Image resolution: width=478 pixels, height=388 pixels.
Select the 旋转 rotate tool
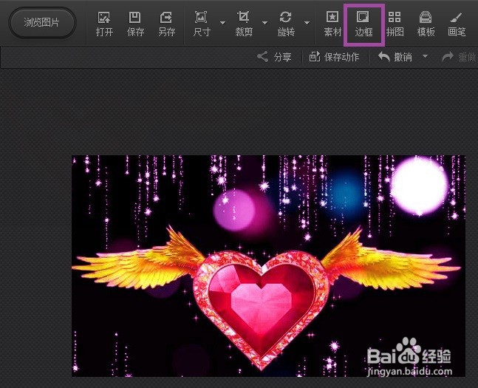[x=286, y=24]
